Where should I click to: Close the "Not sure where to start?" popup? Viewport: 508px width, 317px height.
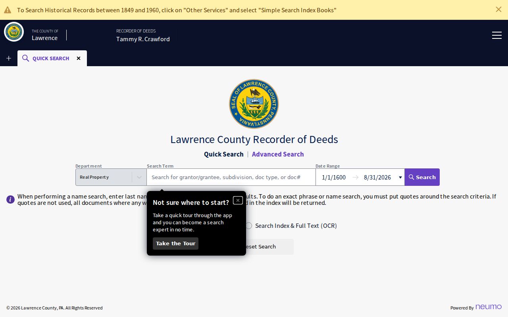[238, 200]
